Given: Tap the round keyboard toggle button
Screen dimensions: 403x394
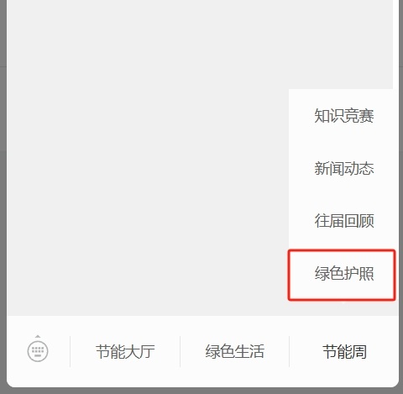Looking at the screenshot, I should [x=38, y=350].
